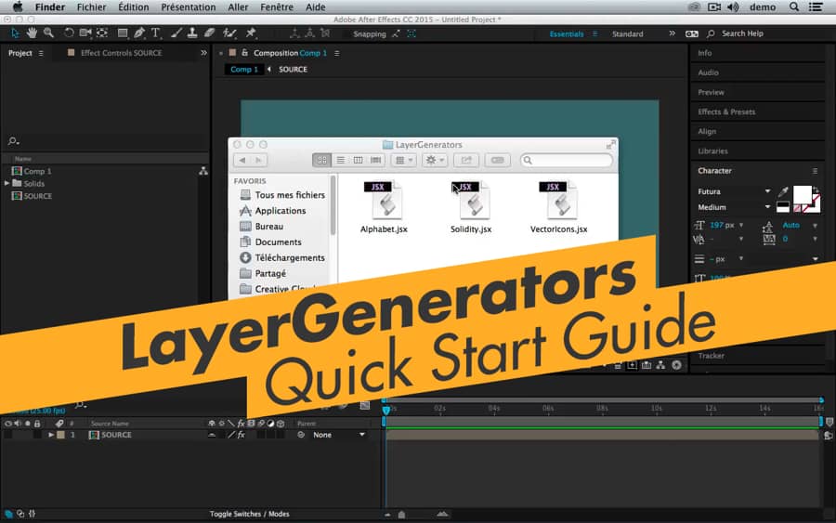The image size is (836, 523).
Task: Switch to the Effect Controls SOURCE tab
Action: coord(121,53)
